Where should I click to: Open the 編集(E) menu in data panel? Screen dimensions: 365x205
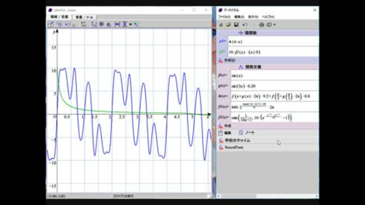[239, 17]
